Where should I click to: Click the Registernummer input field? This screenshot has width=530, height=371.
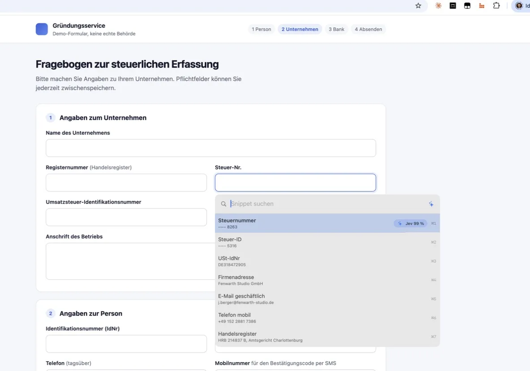point(126,183)
